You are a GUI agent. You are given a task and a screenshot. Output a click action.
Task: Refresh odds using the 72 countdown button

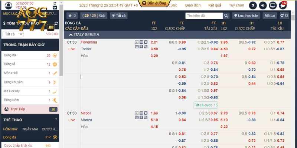point(284,16)
